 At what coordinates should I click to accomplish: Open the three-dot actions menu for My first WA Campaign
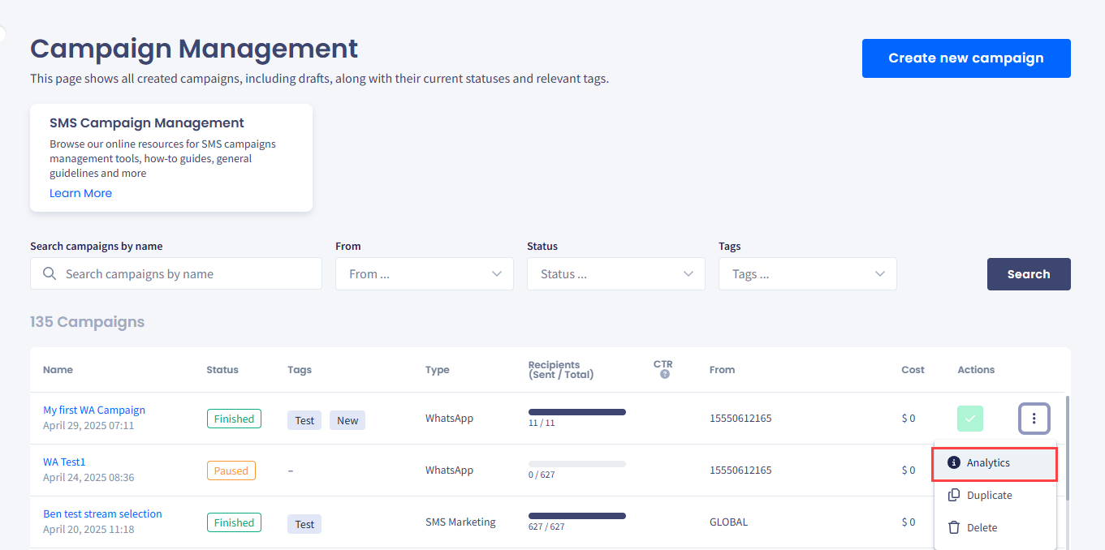click(1034, 419)
